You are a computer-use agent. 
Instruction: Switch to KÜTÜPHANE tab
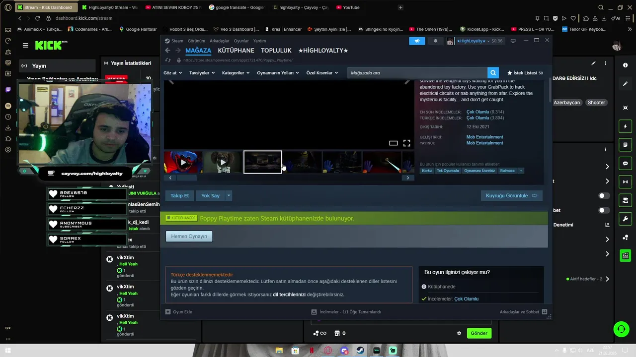pyautogui.click(x=236, y=51)
